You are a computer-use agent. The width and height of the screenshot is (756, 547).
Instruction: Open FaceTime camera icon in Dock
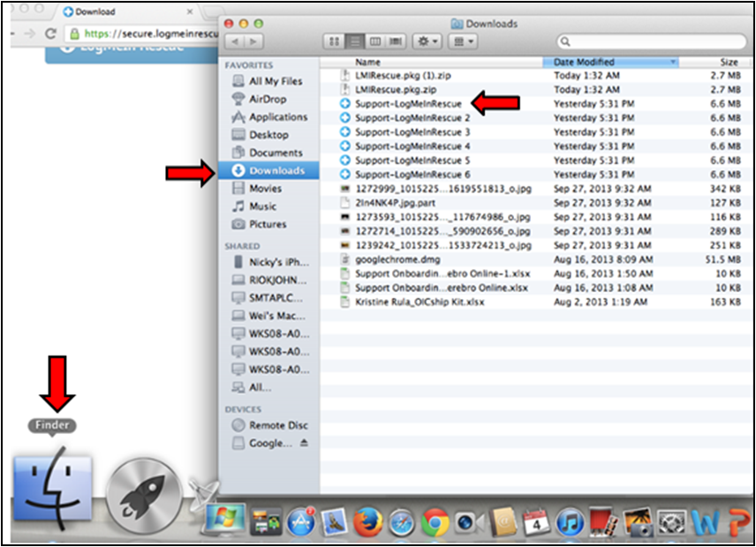coord(469,522)
